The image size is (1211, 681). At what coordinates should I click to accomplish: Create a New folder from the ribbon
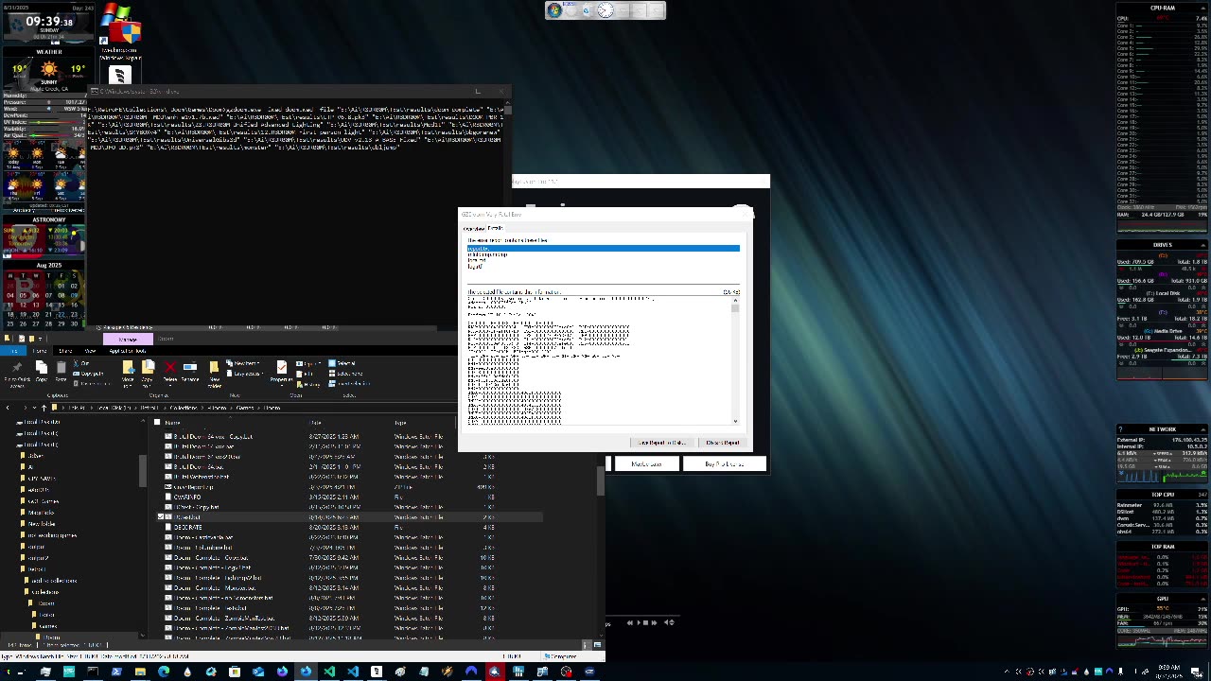point(215,371)
